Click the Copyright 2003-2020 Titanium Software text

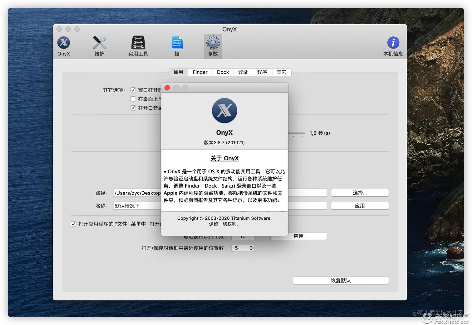tap(224, 218)
